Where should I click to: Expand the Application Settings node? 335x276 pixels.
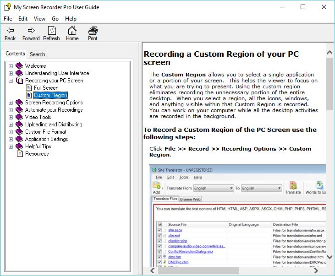[x=11, y=139]
